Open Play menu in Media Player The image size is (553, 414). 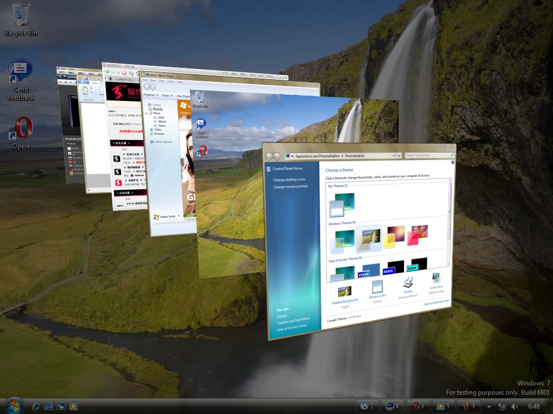pyautogui.click(x=161, y=81)
